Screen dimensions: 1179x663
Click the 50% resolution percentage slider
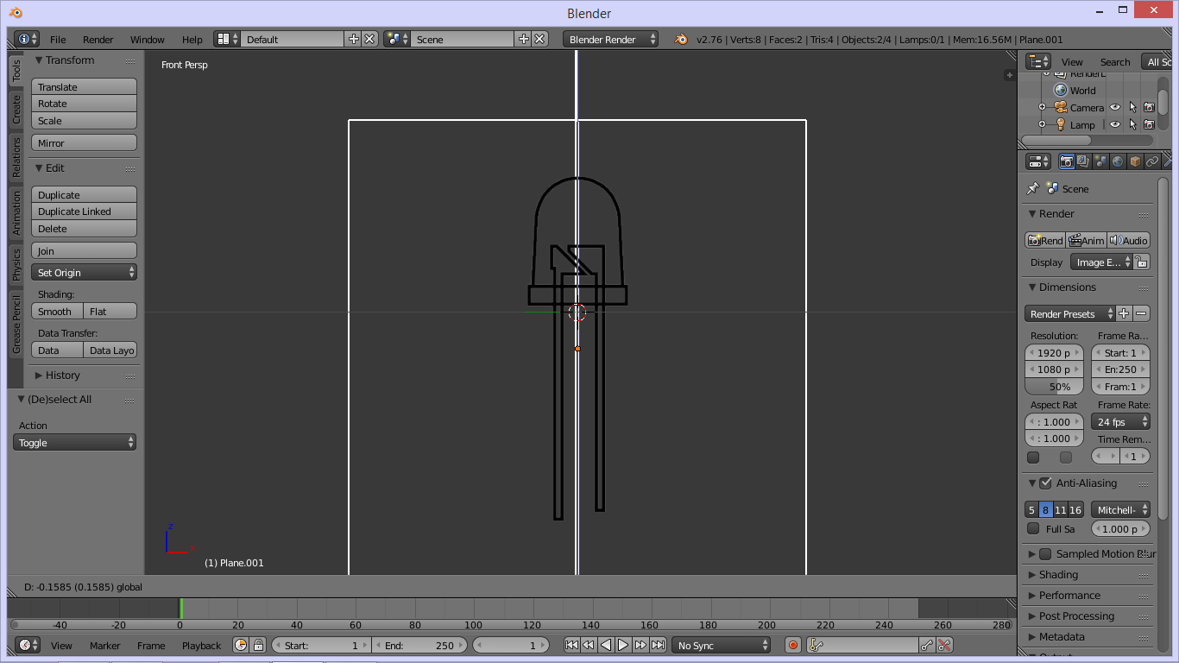(1054, 387)
